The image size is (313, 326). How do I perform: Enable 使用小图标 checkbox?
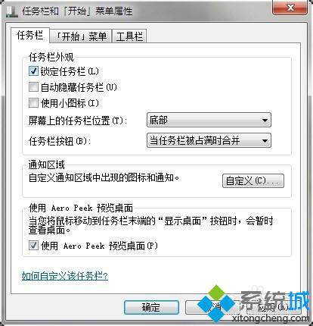[x=33, y=103]
